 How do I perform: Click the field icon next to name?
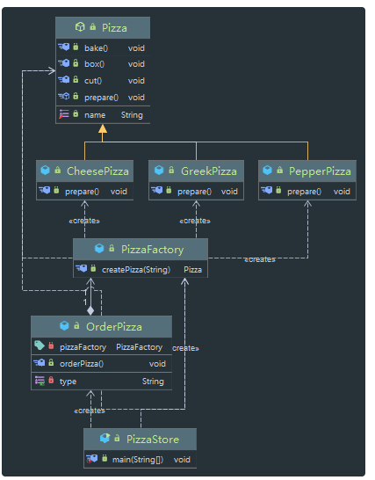click(x=64, y=114)
